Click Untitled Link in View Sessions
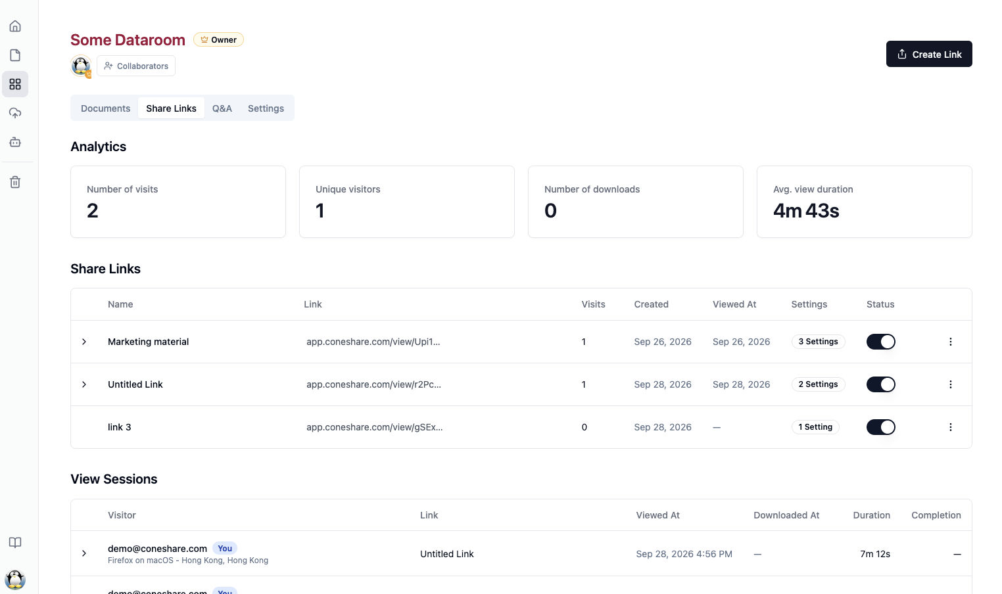The image size is (1002, 594). pos(446,554)
